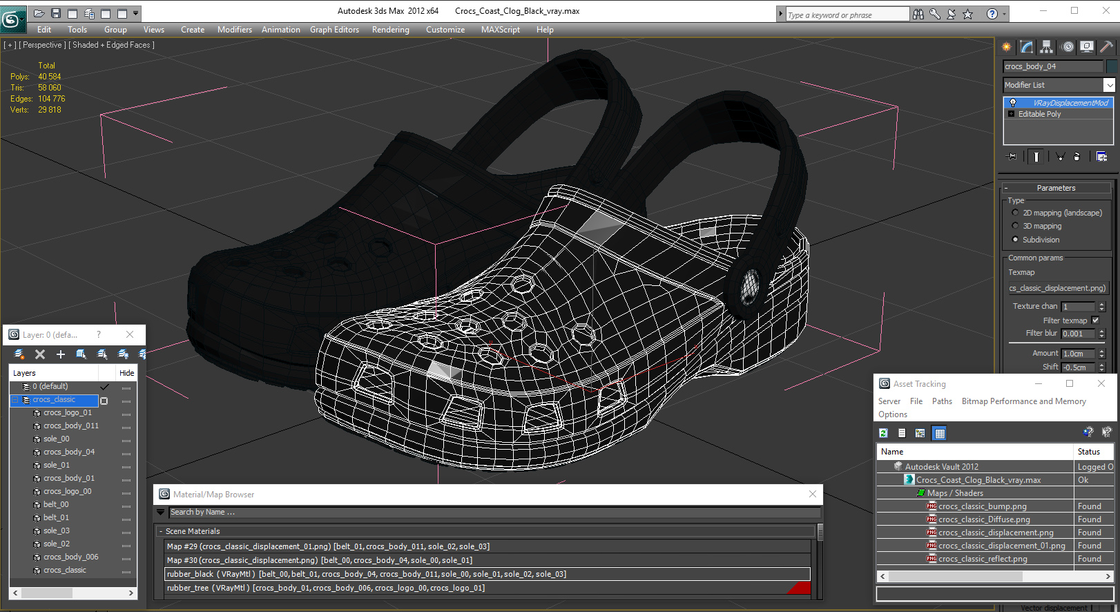Open the MAXScript menu
This screenshot has width=1120, height=612.
(x=501, y=30)
